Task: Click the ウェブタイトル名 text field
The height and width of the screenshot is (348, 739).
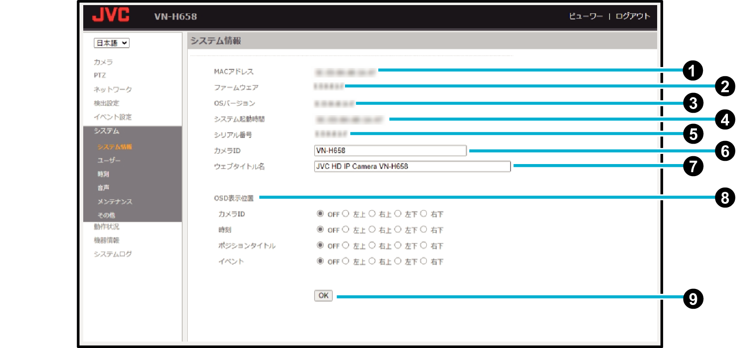Action: pyautogui.click(x=413, y=166)
